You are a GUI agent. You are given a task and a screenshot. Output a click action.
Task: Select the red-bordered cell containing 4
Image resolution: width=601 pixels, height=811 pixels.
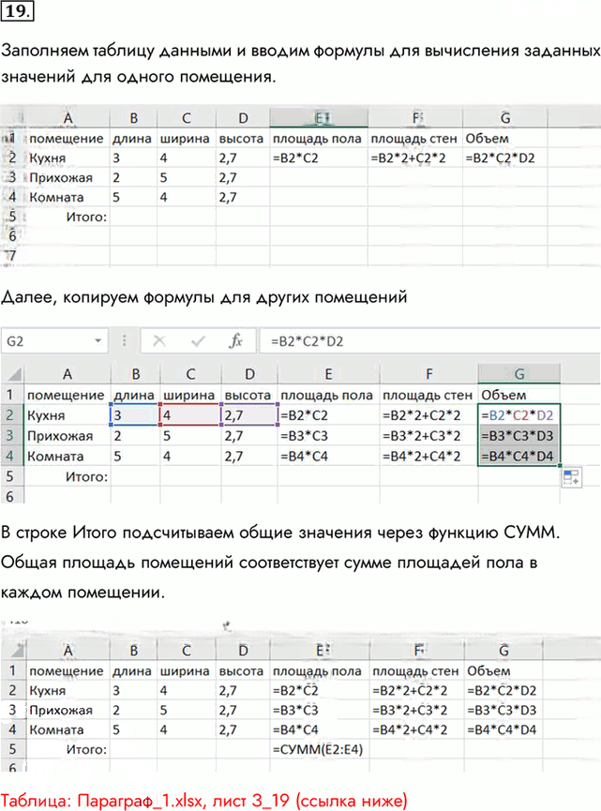point(190,415)
